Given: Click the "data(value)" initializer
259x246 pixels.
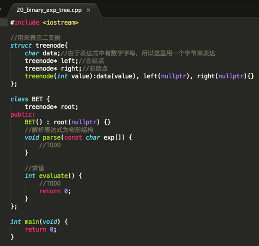Looking at the screenshot, I should 116,76.
